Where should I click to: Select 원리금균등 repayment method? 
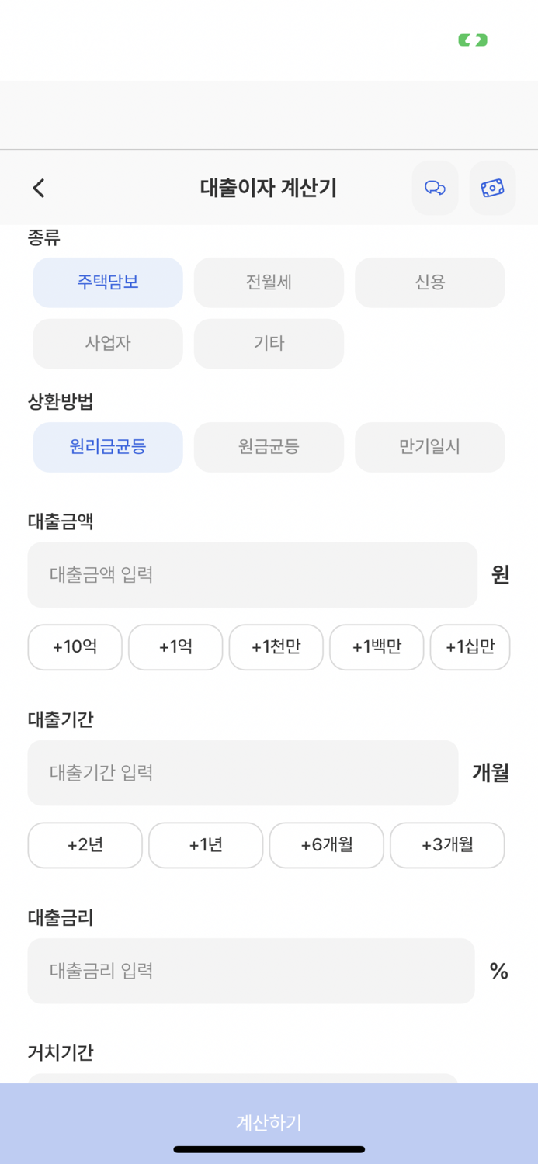click(x=107, y=447)
